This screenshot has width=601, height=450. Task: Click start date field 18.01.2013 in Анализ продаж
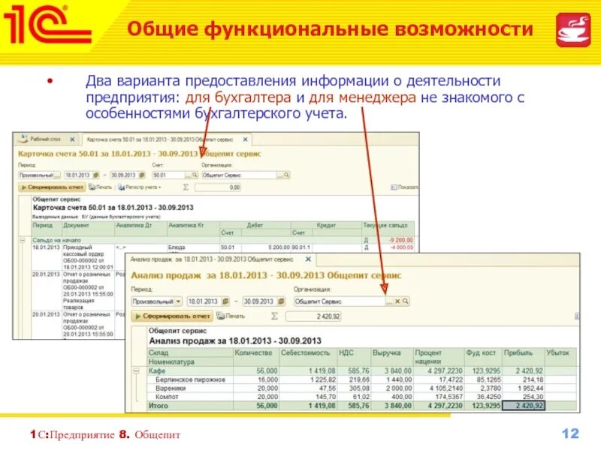(x=203, y=301)
